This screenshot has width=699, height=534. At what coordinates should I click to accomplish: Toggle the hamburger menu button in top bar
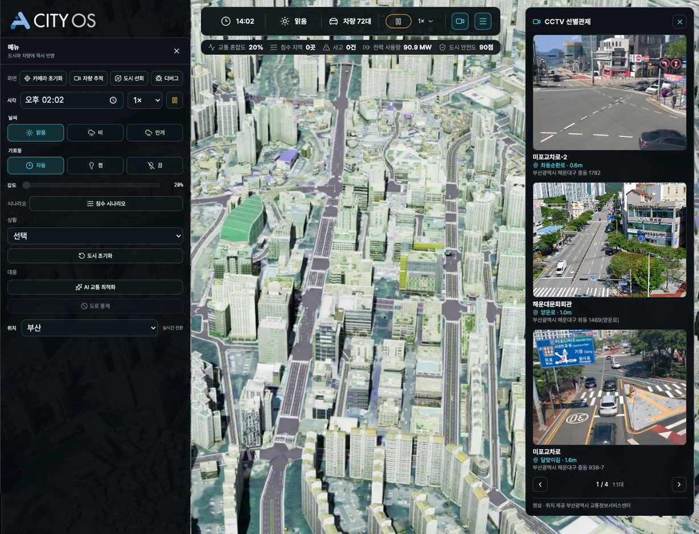point(483,21)
